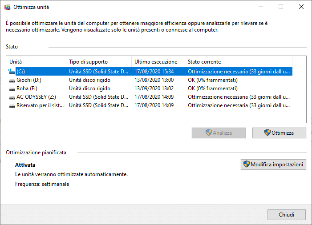
Task: Sort by Tipo di supporto column header
Action: coord(98,62)
